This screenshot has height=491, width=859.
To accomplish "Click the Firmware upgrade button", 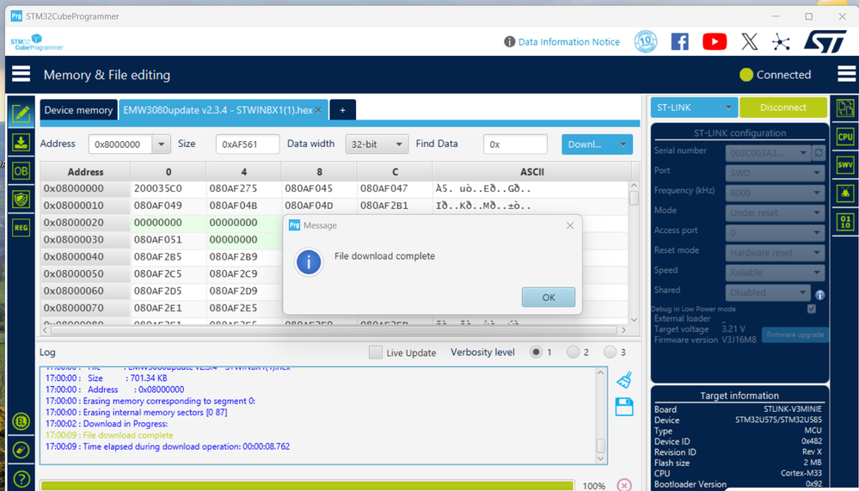I will (x=795, y=334).
